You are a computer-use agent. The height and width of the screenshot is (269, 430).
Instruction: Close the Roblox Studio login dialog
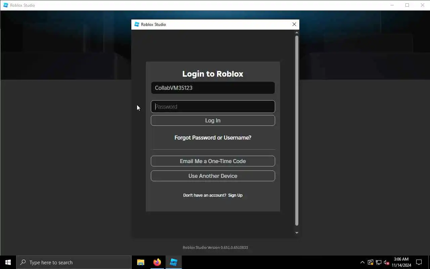pyautogui.click(x=294, y=24)
